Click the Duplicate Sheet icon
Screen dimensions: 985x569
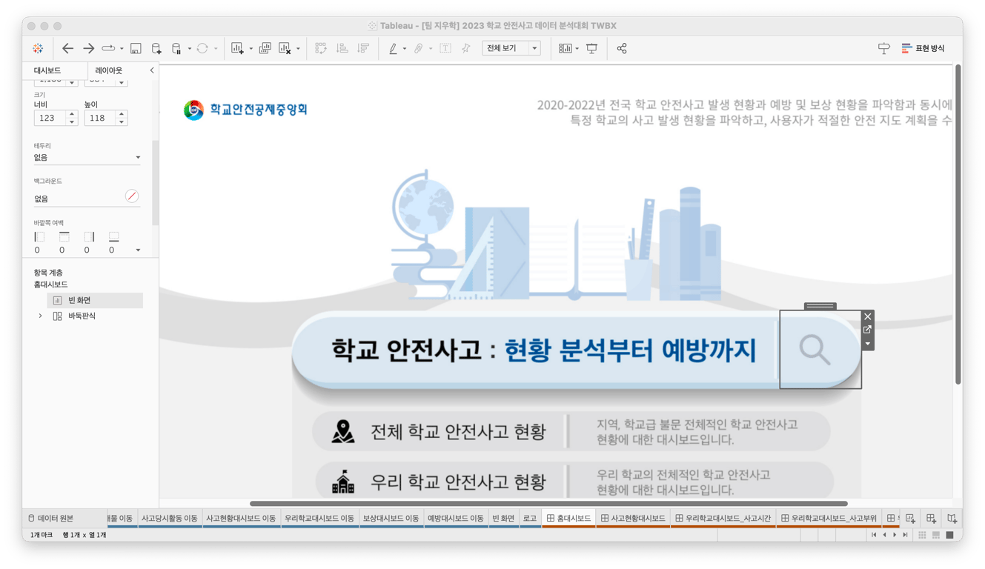click(265, 48)
